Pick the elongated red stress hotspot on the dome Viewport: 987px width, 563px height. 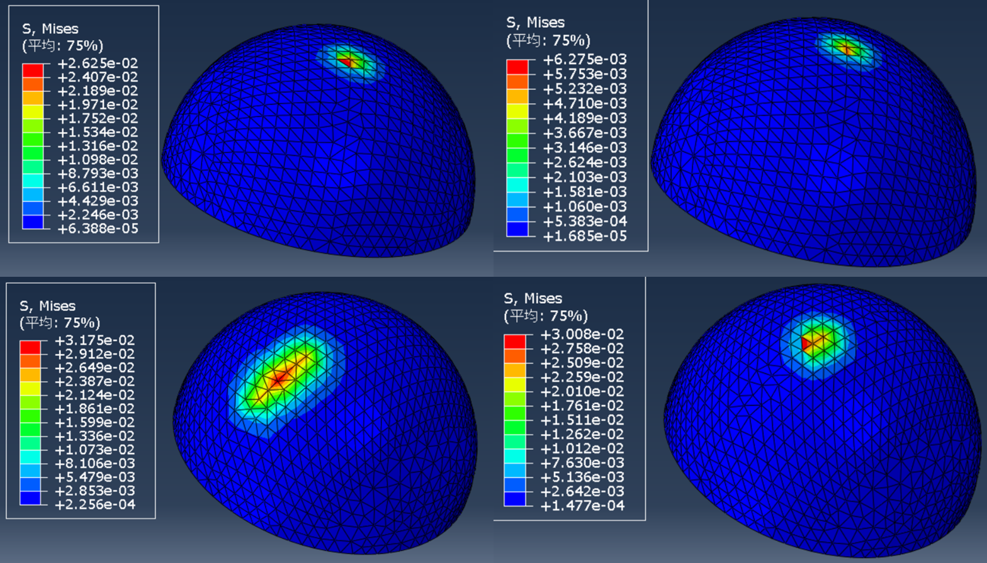coord(279,378)
